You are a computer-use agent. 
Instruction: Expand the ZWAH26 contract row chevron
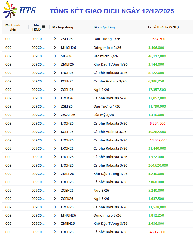(x=55, y=115)
